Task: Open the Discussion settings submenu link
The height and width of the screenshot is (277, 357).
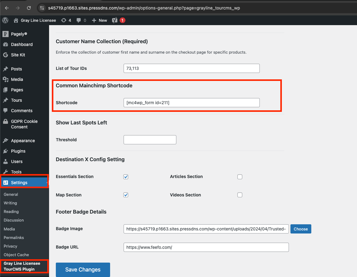Action: [14, 220]
